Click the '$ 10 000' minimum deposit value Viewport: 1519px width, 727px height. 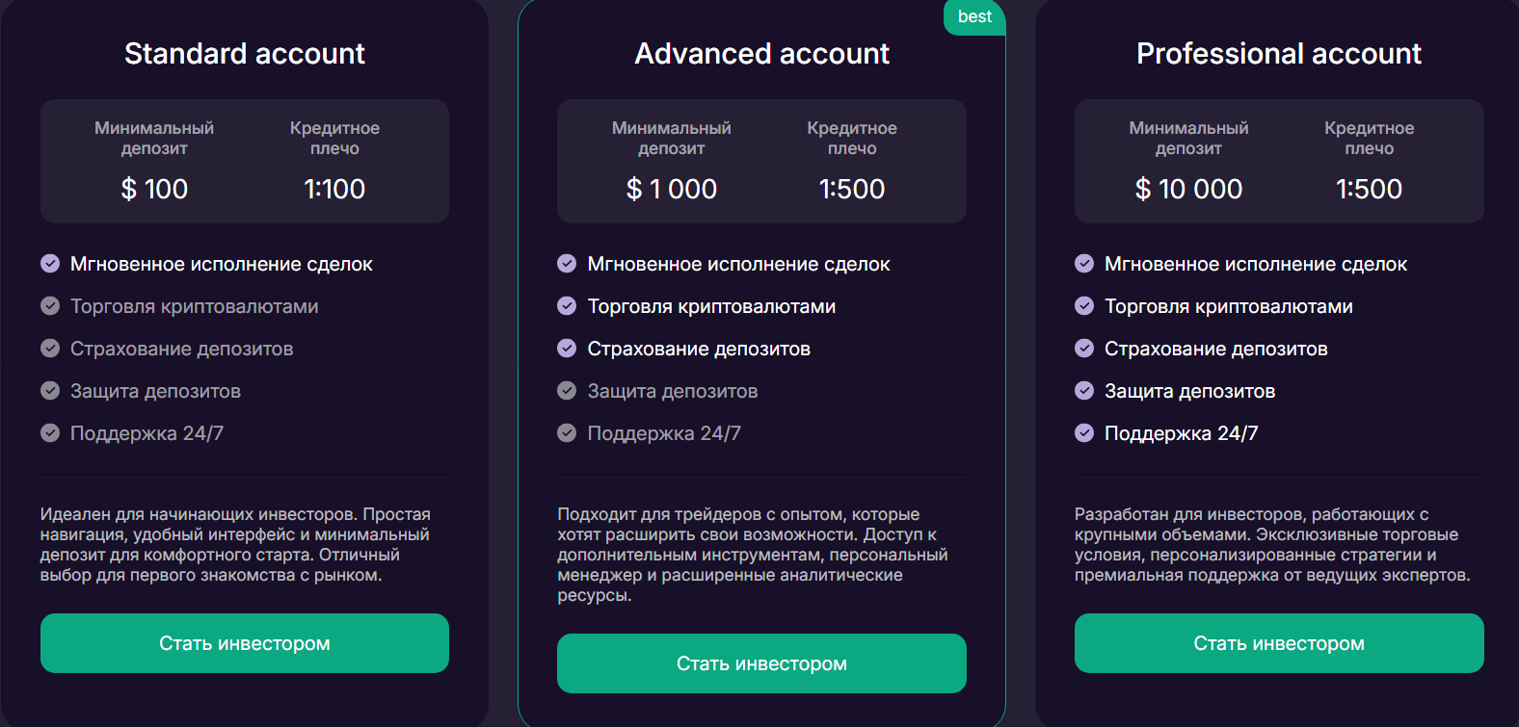1188,189
